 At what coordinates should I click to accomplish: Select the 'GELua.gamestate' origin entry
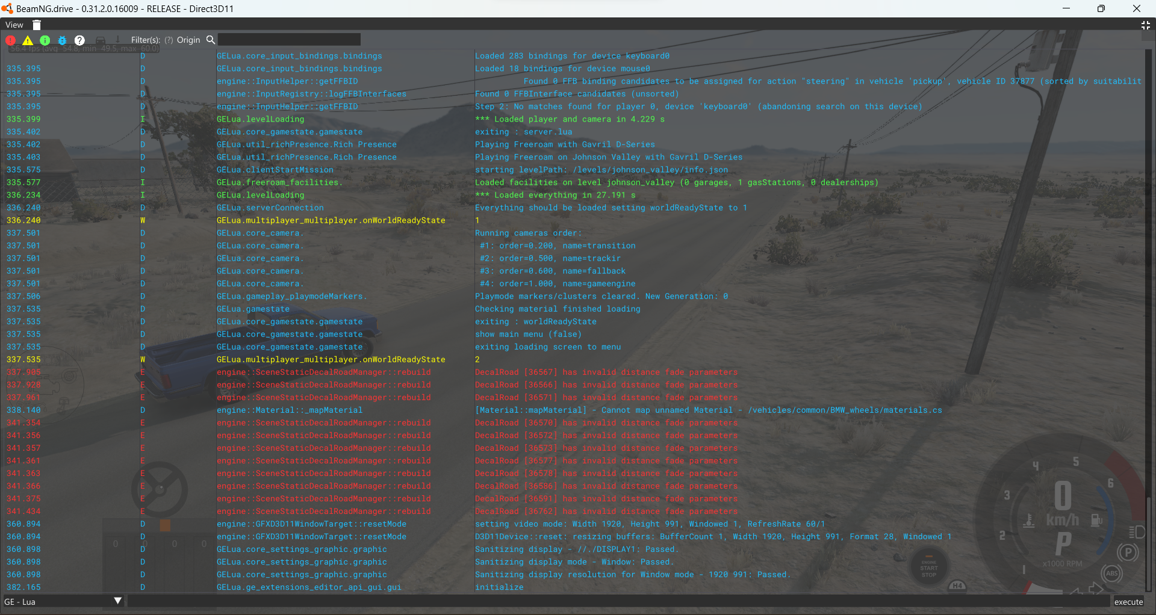pos(253,309)
